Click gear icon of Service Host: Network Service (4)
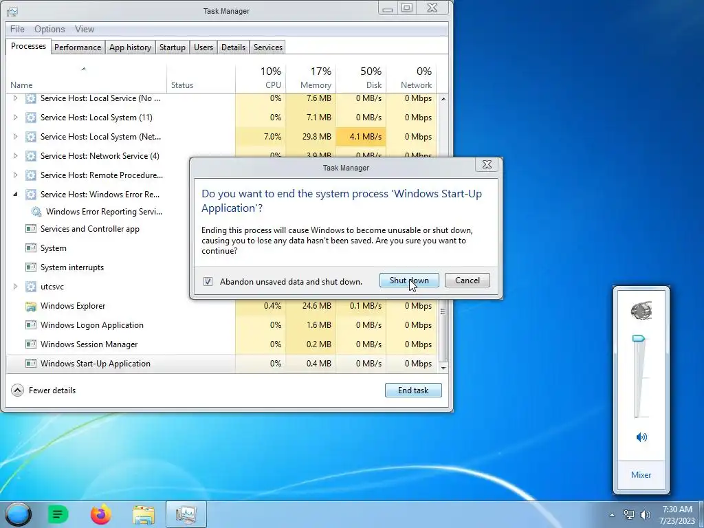This screenshot has height=528, width=704. (30, 156)
